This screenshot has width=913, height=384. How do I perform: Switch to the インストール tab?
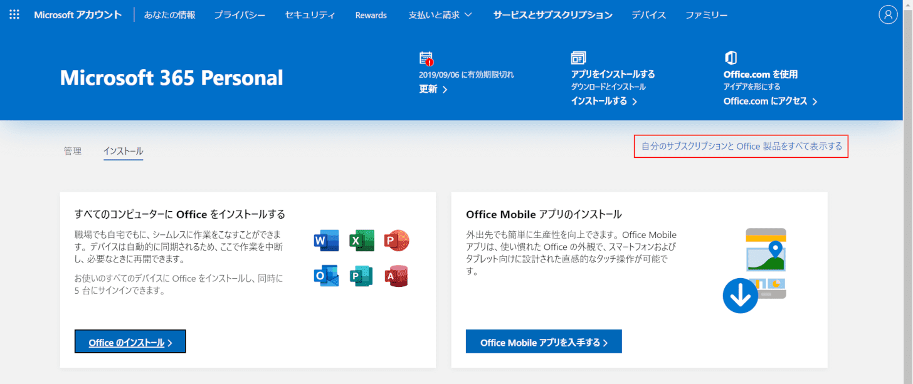(x=124, y=151)
